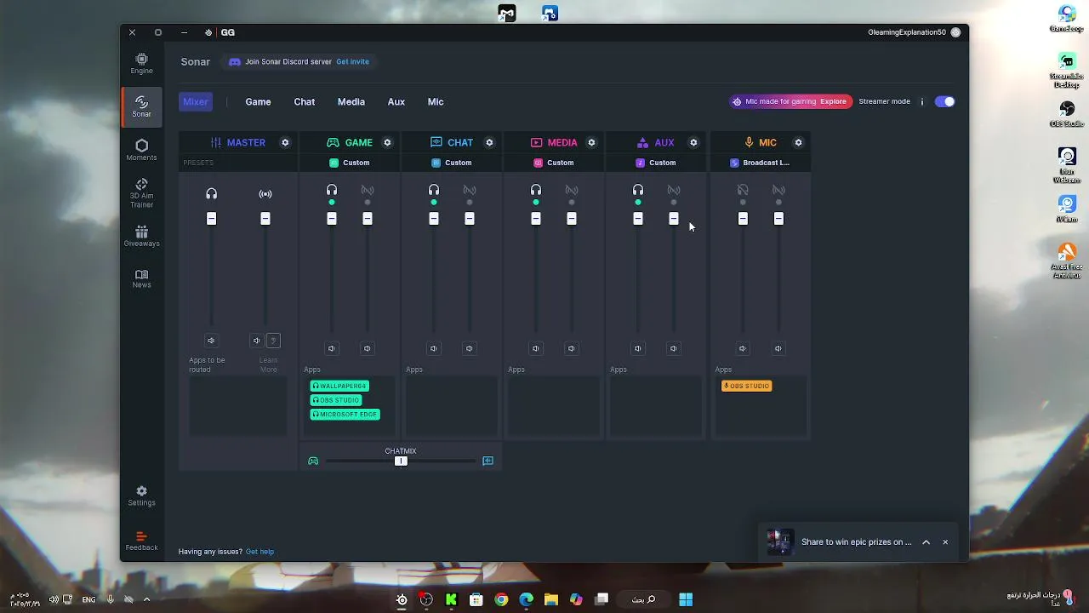Toggle the Streamer mode switch

click(944, 101)
